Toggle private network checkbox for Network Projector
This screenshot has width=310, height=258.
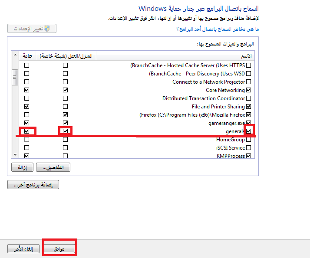65,82
